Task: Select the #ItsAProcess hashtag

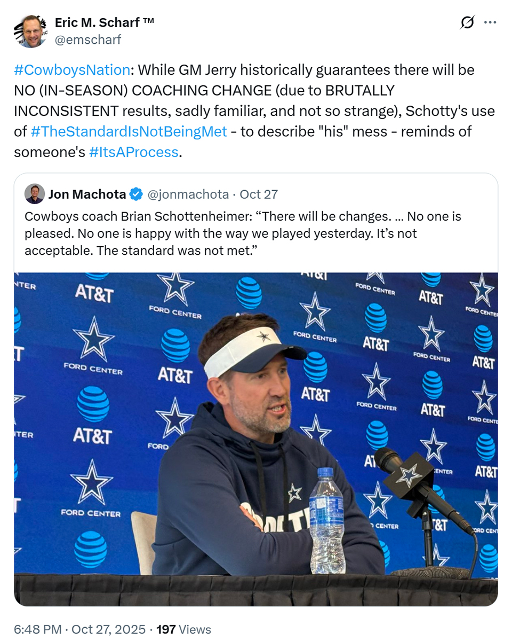Action: pos(133,152)
